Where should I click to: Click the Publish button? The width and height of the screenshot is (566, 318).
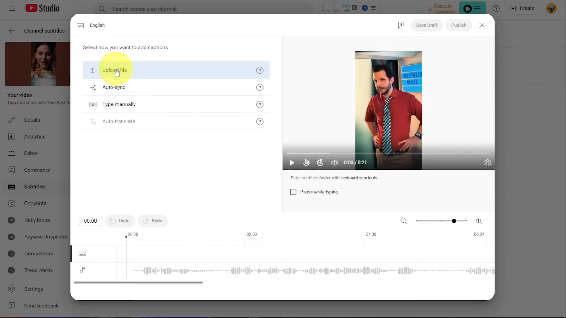(x=458, y=25)
